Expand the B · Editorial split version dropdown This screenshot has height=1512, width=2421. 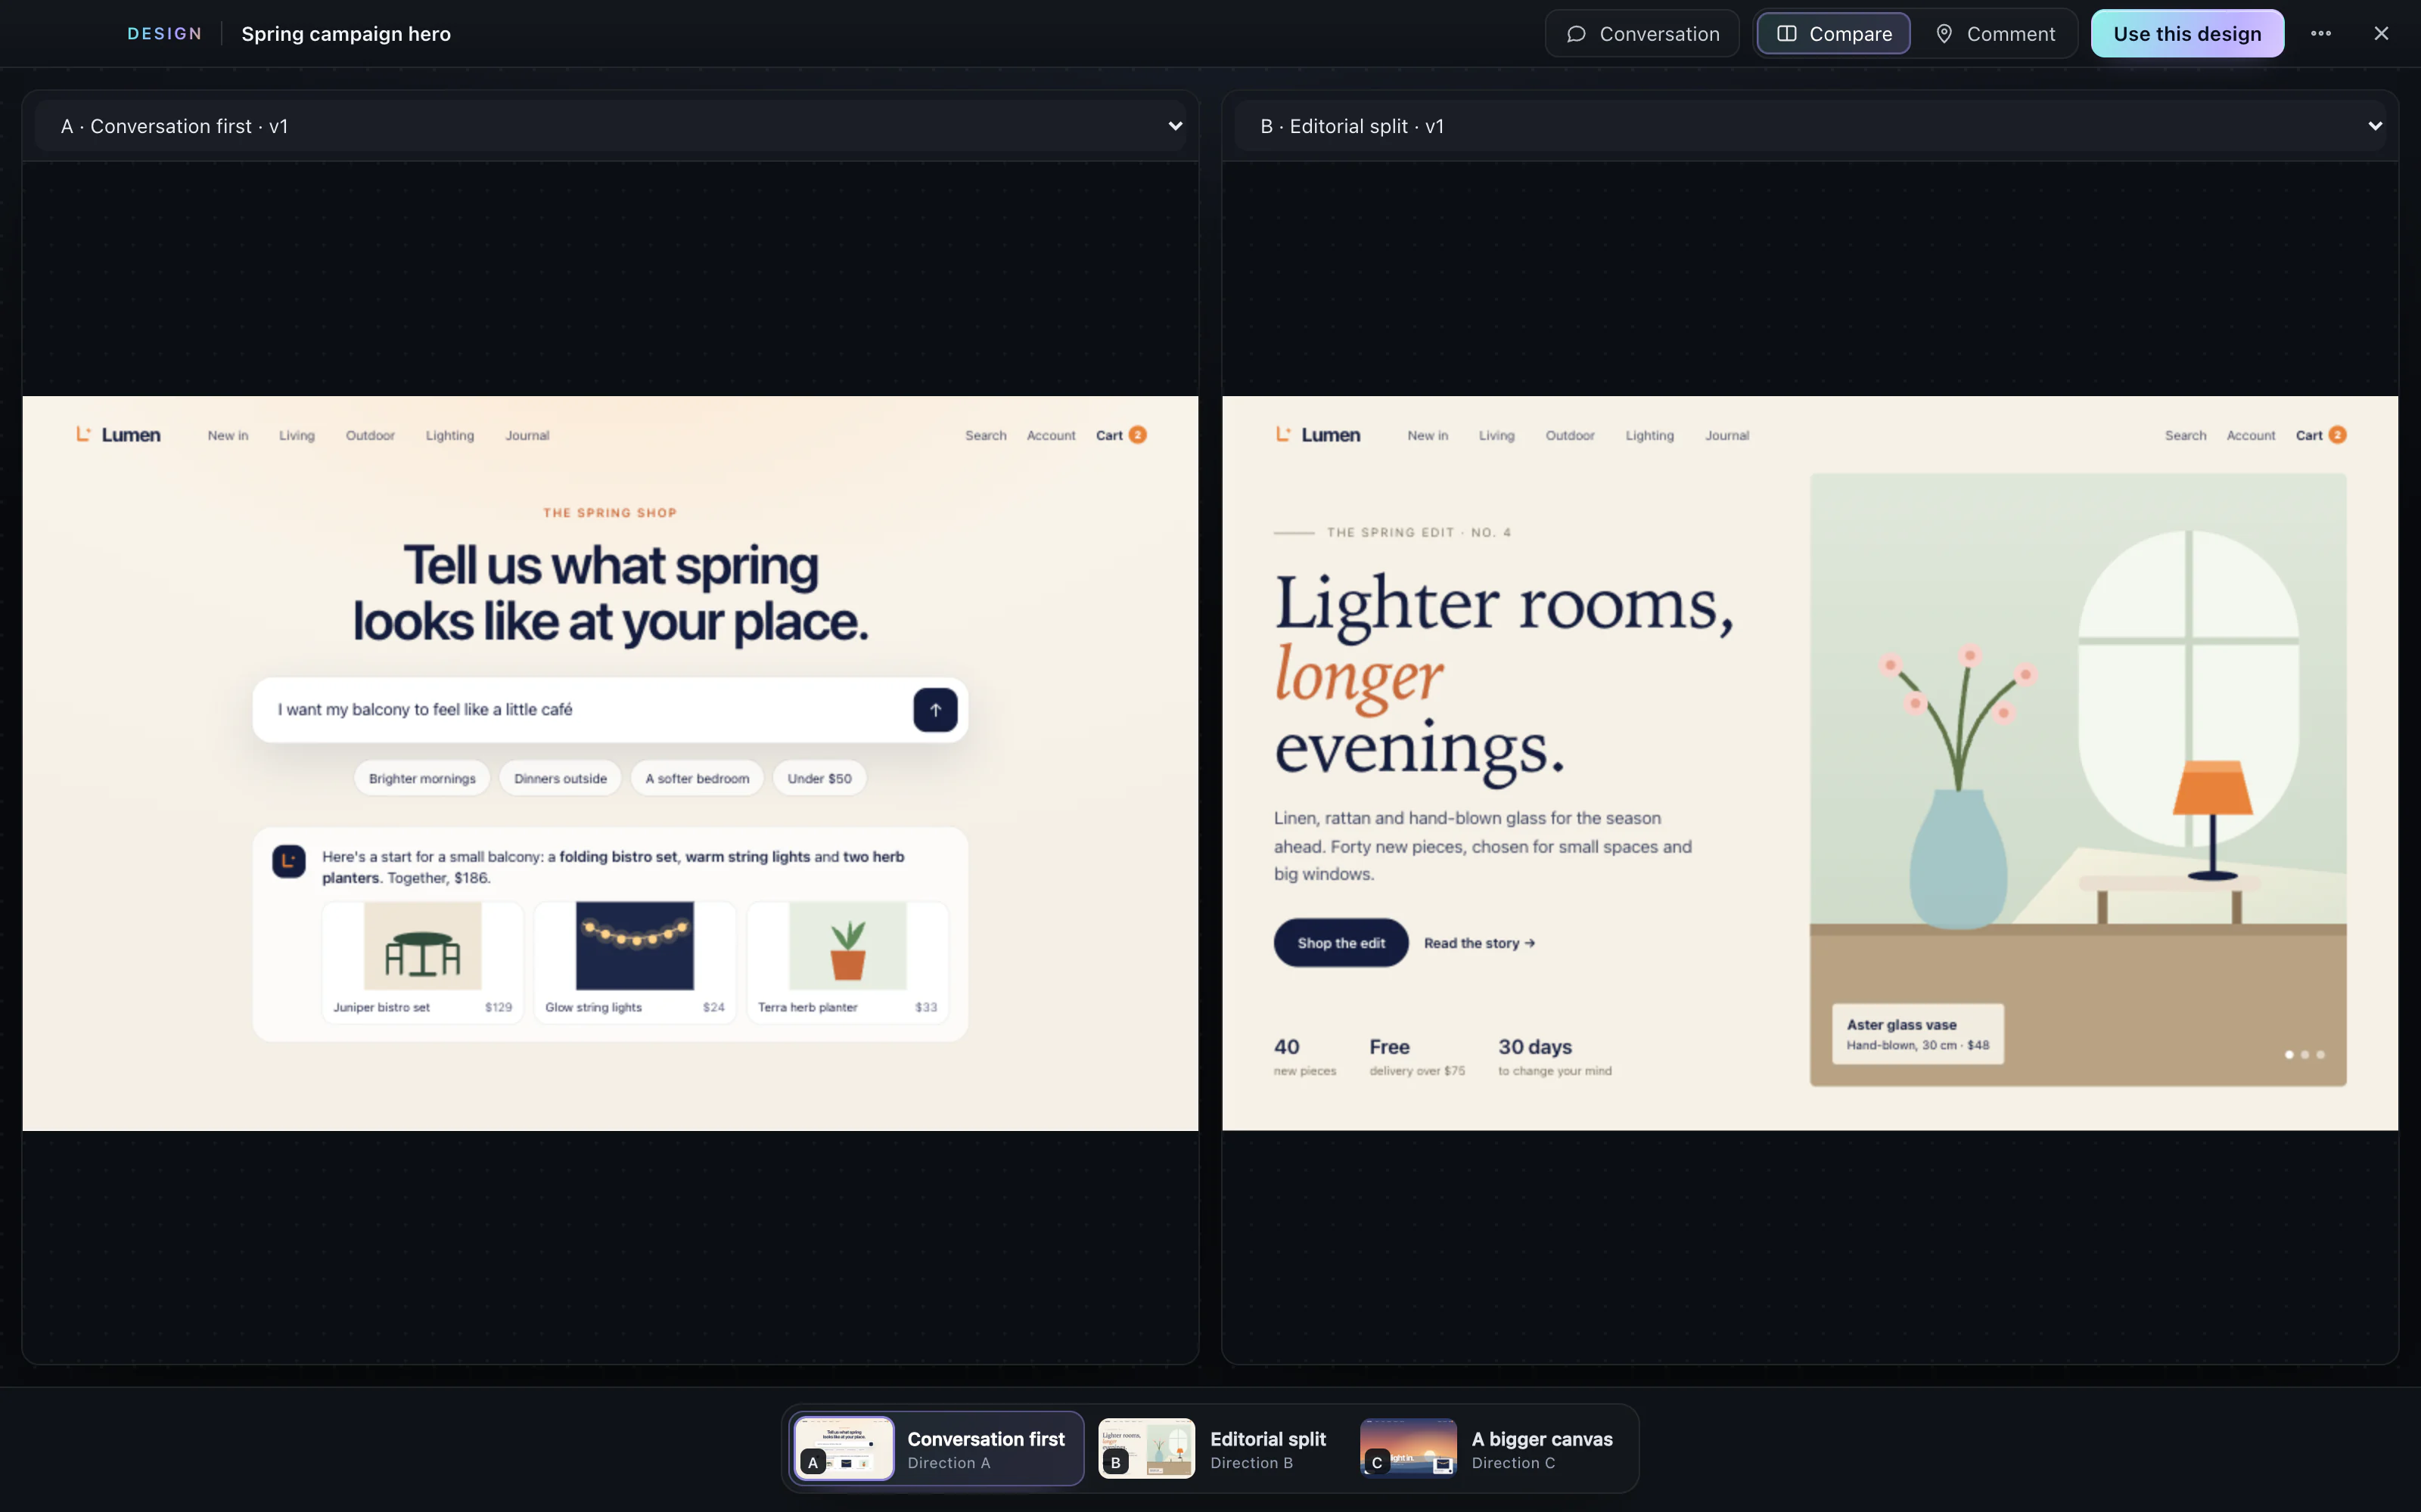[x=1810, y=126]
